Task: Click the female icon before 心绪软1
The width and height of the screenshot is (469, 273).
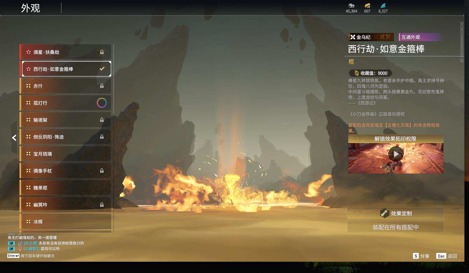Action: pyautogui.click(x=20, y=249)
